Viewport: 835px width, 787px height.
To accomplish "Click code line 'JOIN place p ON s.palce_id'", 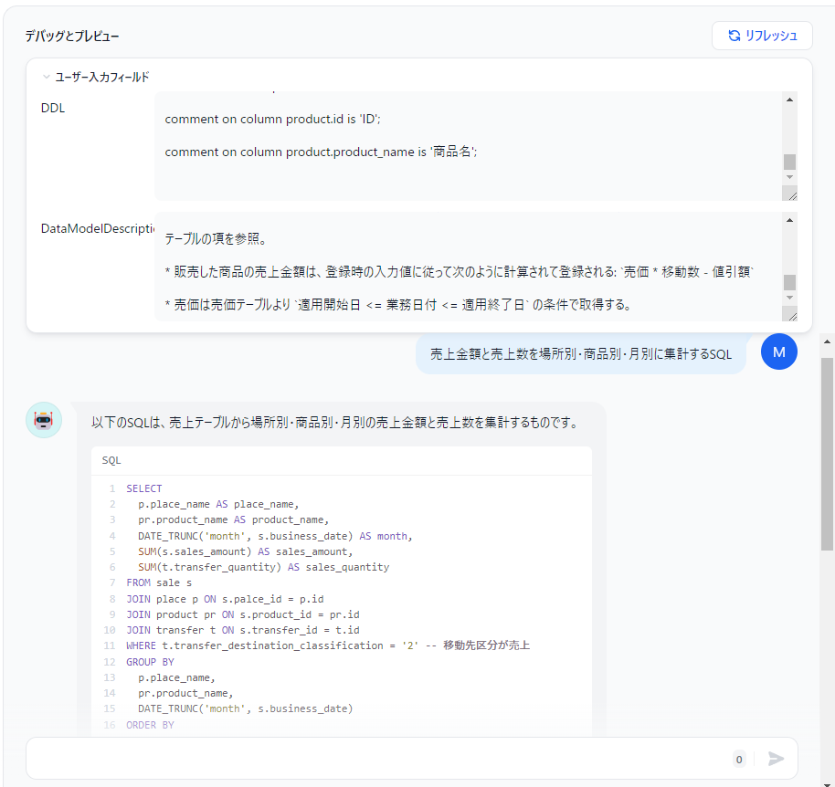I will point(225,599).
